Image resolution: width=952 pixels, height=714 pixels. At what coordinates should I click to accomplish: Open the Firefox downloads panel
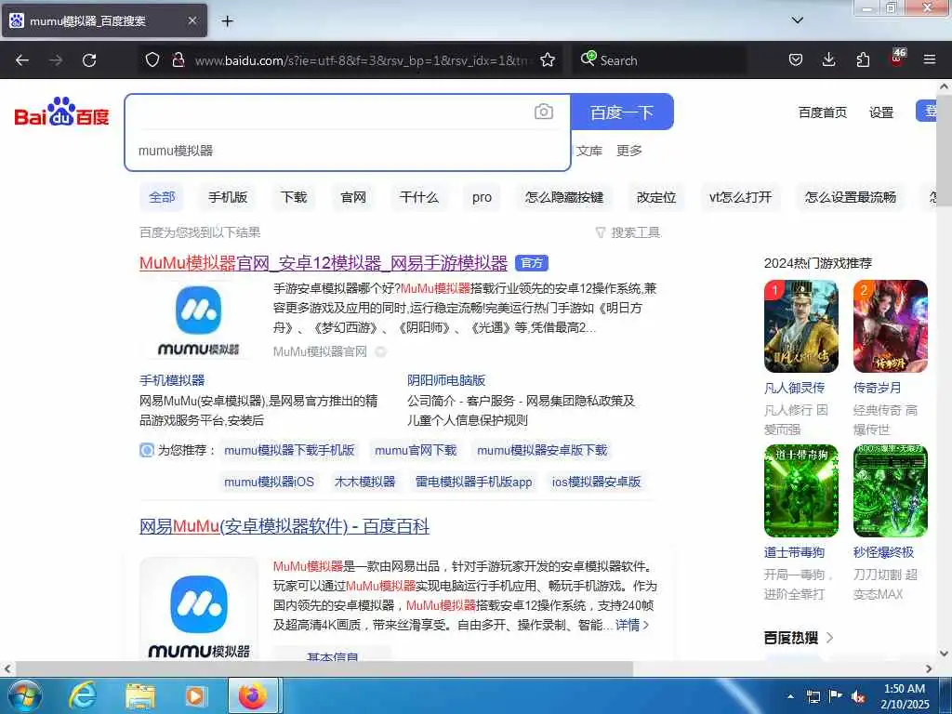(x=828, y=60)
